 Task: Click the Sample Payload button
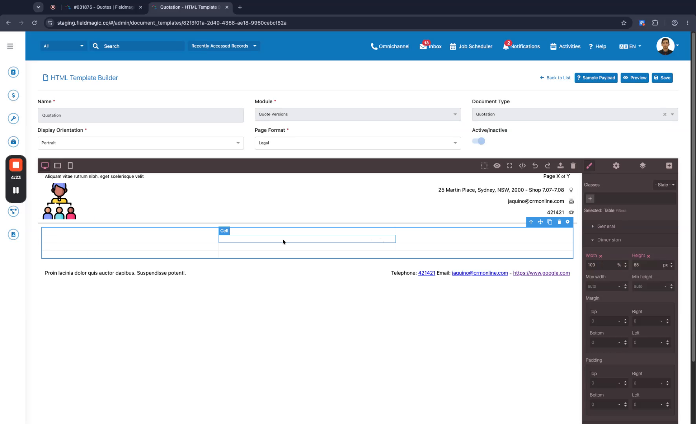[x=596, y=78]
